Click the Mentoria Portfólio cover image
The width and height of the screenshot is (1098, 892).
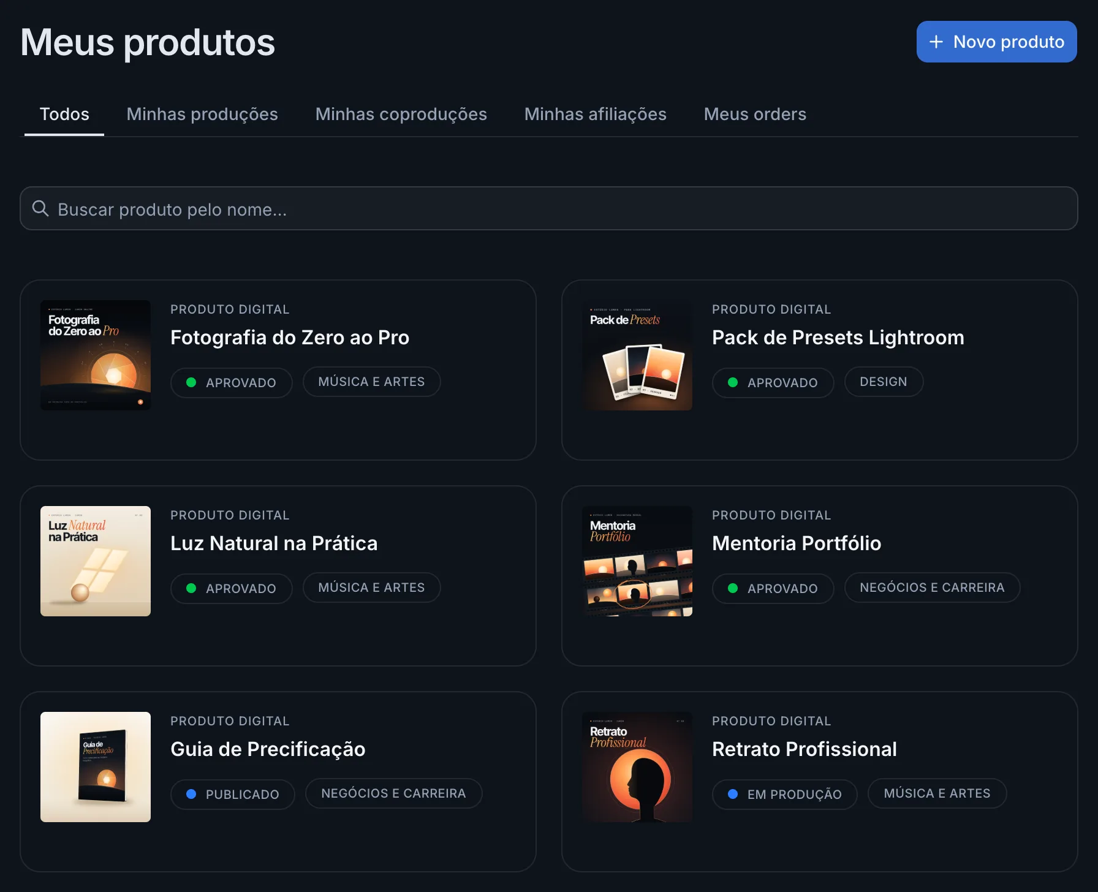click(x=637, y=561)
